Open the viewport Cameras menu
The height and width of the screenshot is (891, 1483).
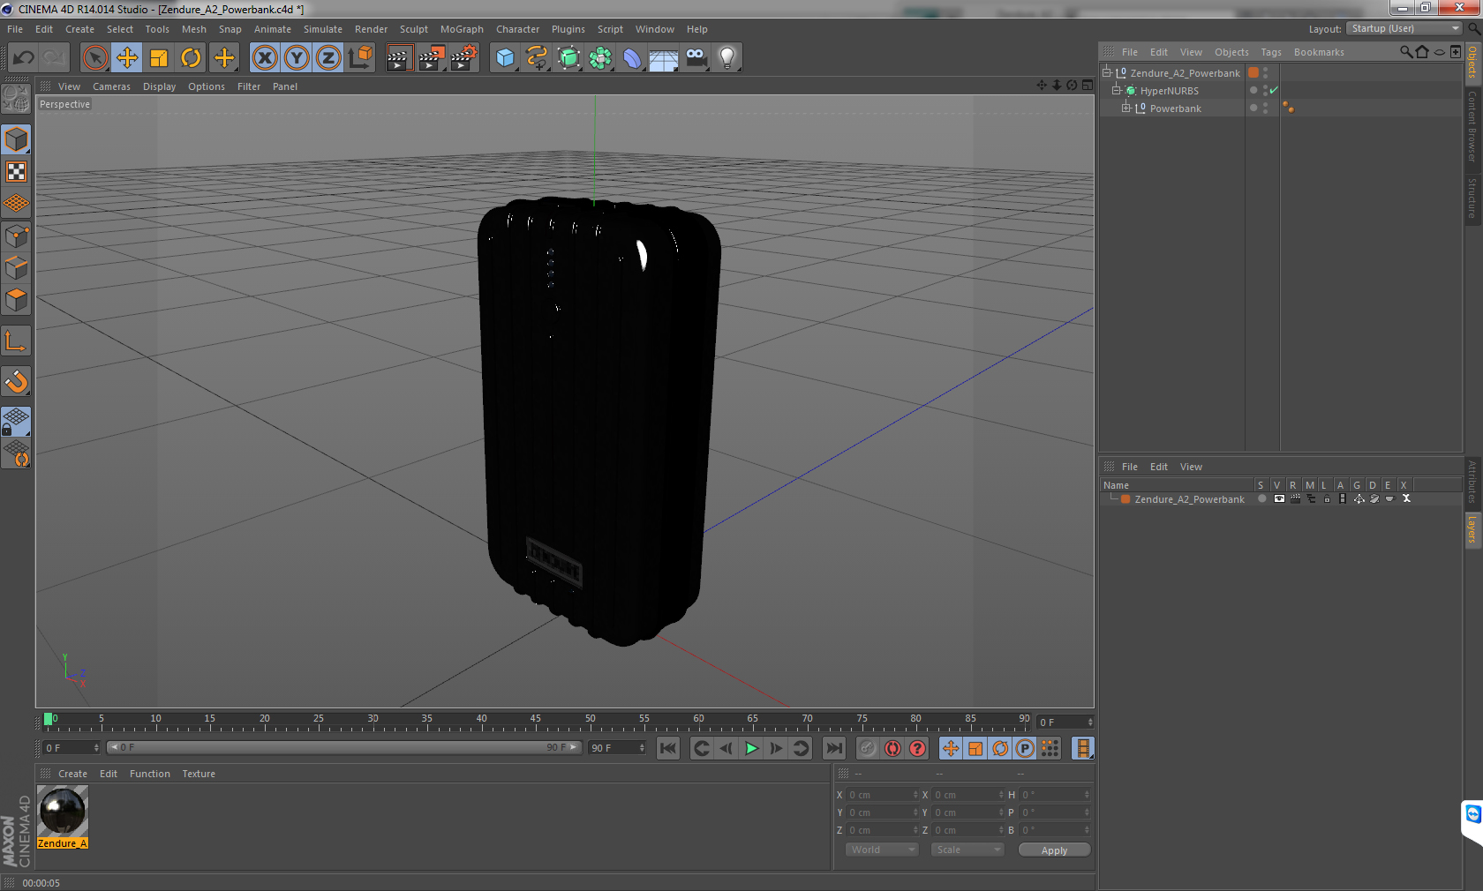[x=111, y=86]
